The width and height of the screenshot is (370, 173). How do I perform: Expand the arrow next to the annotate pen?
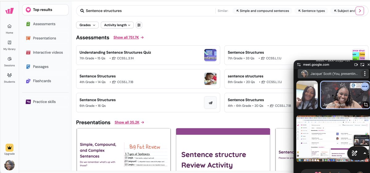(x=365, y=153)
